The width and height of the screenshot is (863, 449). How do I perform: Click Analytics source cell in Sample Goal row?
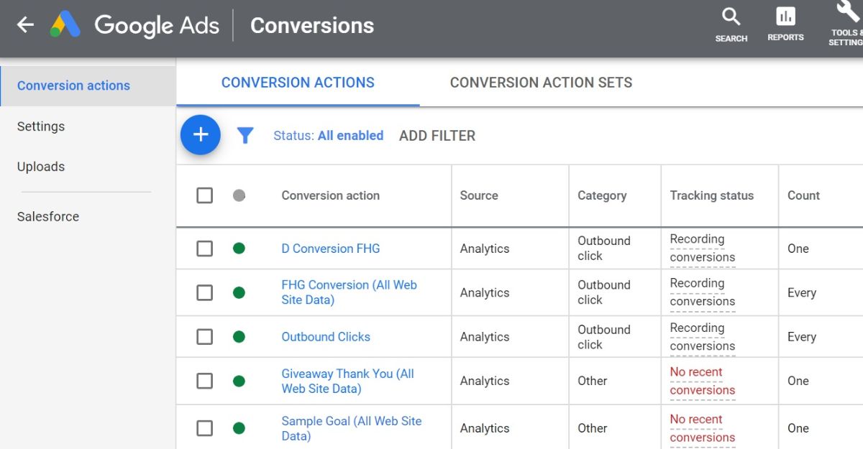[485, 428]
